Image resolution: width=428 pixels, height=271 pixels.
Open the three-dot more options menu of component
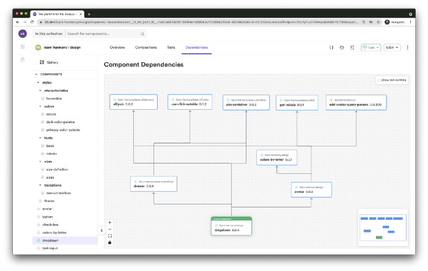pos(408,48)
